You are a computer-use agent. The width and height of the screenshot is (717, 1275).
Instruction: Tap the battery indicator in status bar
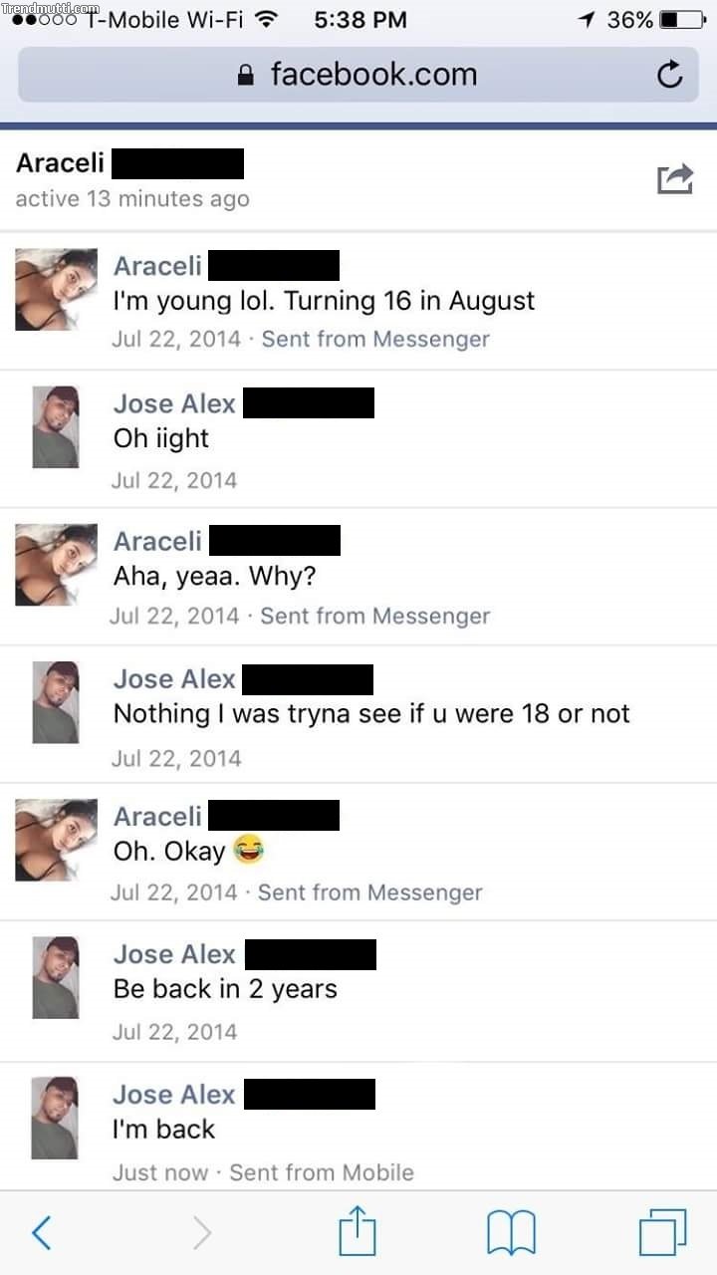click(681, 20)
